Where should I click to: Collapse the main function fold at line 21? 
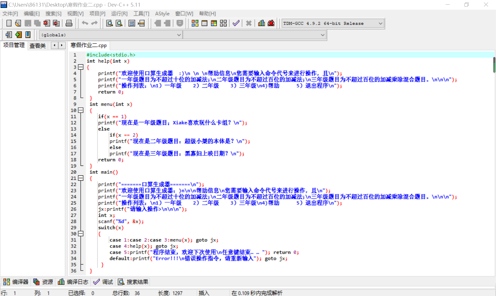click(80, 178)
